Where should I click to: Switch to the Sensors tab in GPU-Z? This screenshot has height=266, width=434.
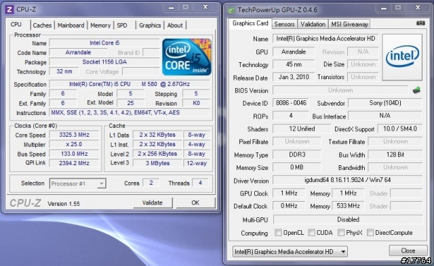point(284,24)
